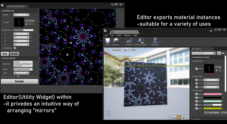Reset the B value to default
The height and width of the screenshot is (124, 227).
point(31,41)
